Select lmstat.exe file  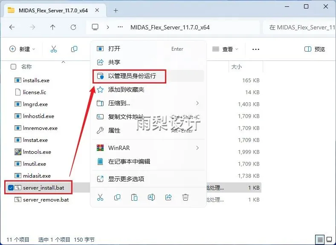35,140
